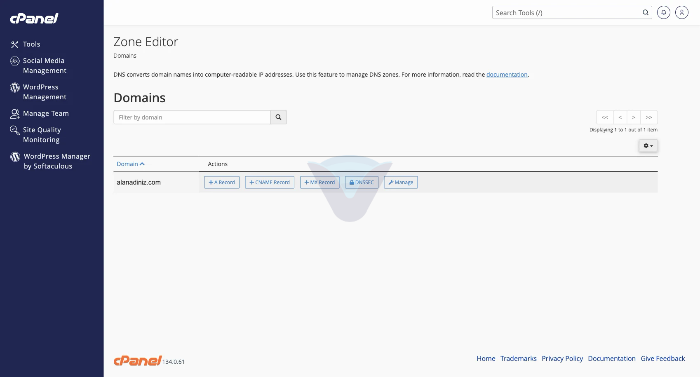Select alanadiniz.com domain text
Screen dimensions: 700x377
(x=139, y=182)
